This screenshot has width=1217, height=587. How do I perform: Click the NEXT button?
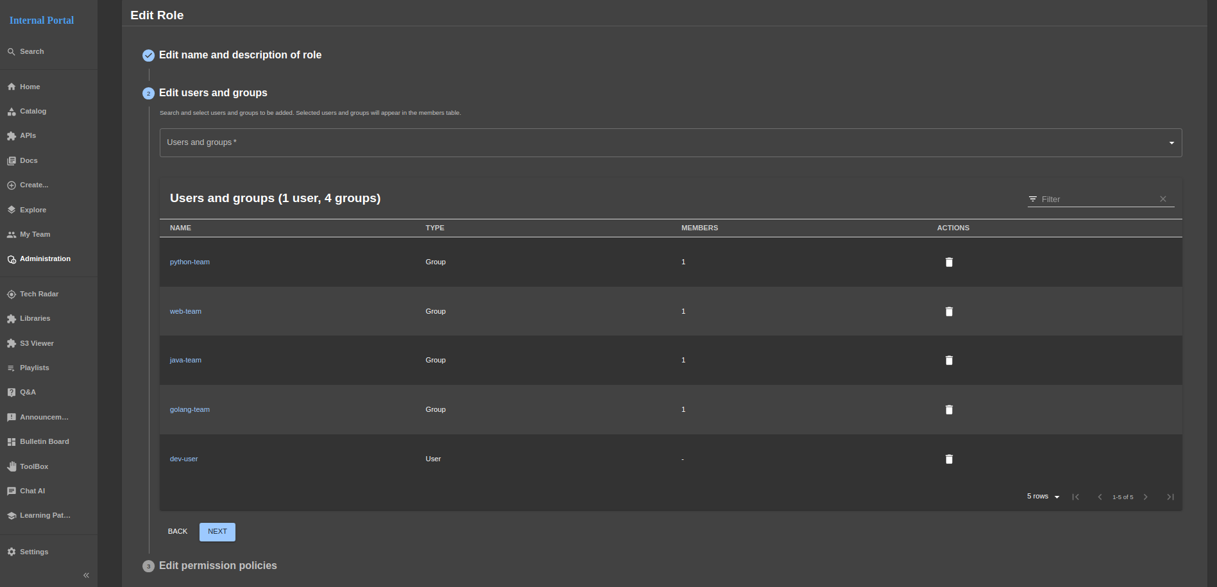click(x=217, y=532)
